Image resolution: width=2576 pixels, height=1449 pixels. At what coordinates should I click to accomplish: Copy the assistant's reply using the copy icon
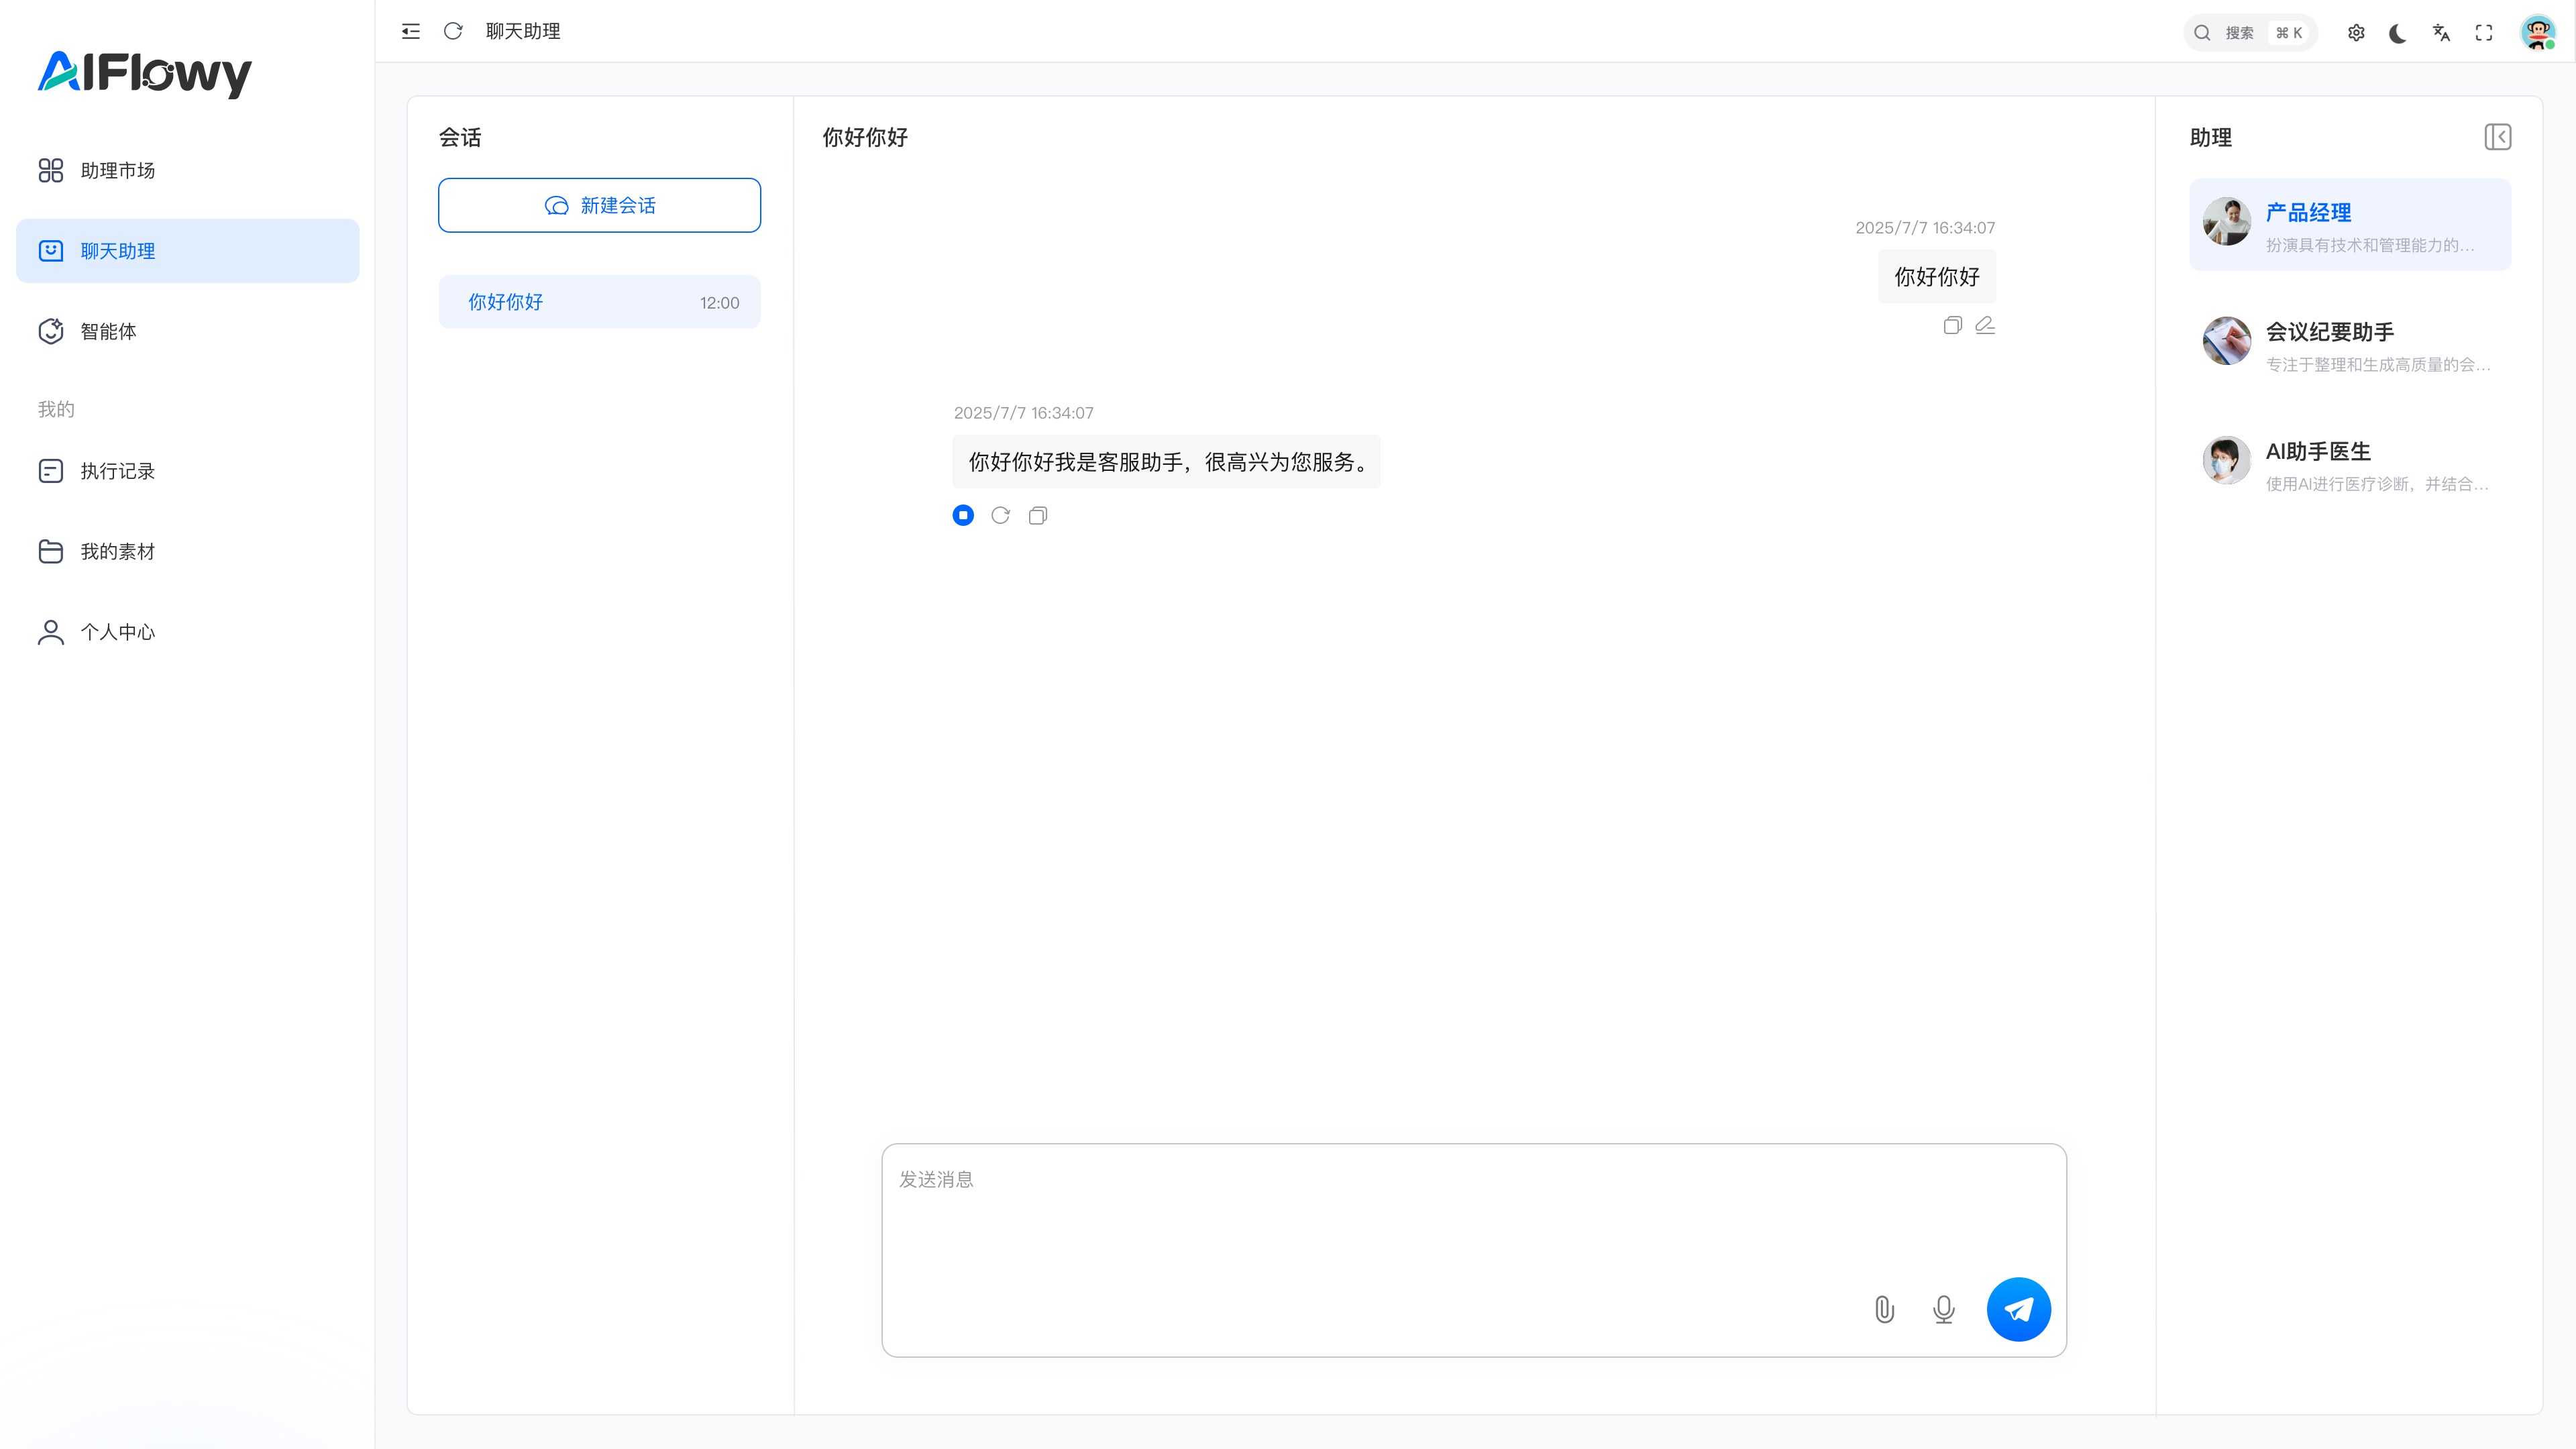click(1037, 515)
